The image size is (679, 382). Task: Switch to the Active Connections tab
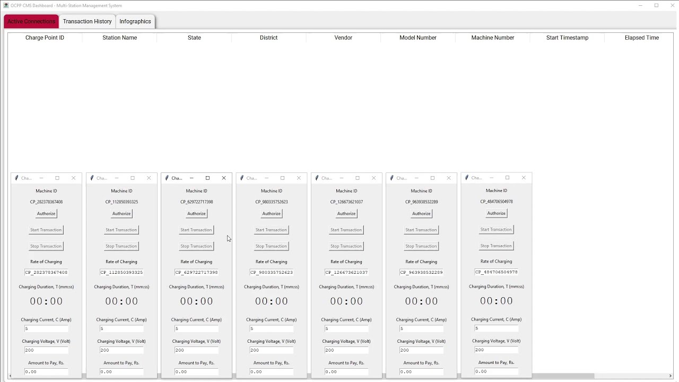point(31,21)
